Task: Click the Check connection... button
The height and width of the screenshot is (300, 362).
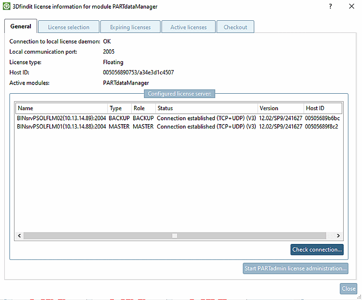Action: point(317,250)
